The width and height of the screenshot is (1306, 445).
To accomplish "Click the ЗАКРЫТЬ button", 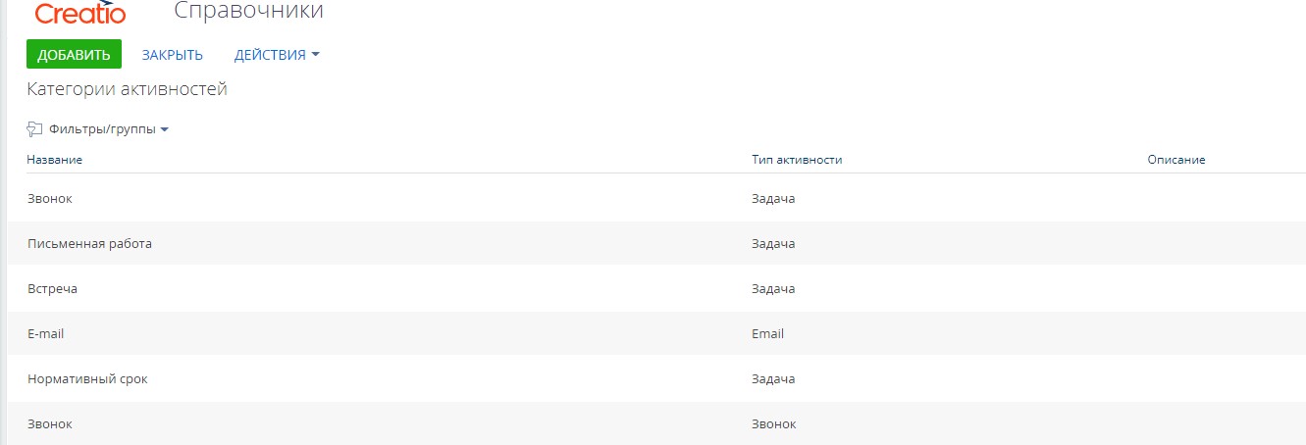I will (172, 55).
